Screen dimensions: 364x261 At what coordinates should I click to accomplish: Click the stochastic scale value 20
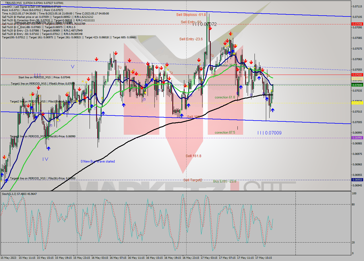tap(353, 242)
